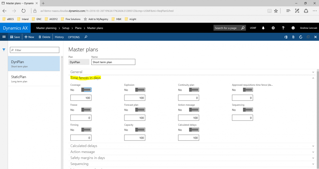Toggle the Continuity plan switch

194,90
